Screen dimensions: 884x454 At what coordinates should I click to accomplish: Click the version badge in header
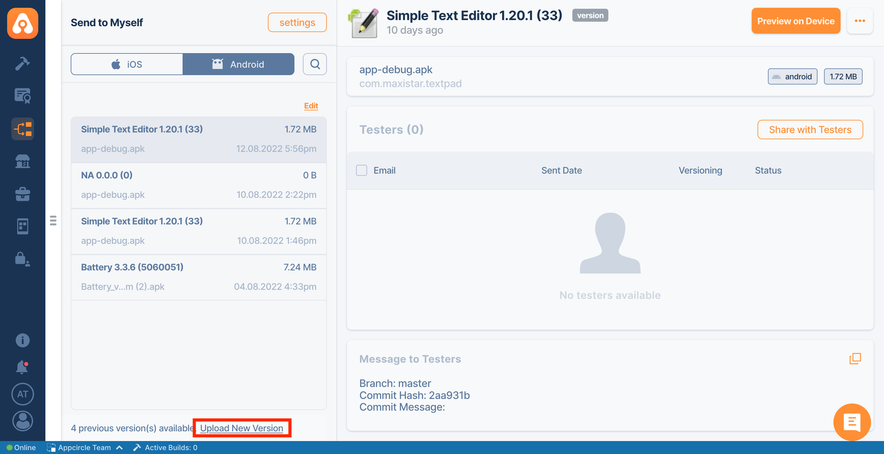pyautogui.click(x=590, y=16)
